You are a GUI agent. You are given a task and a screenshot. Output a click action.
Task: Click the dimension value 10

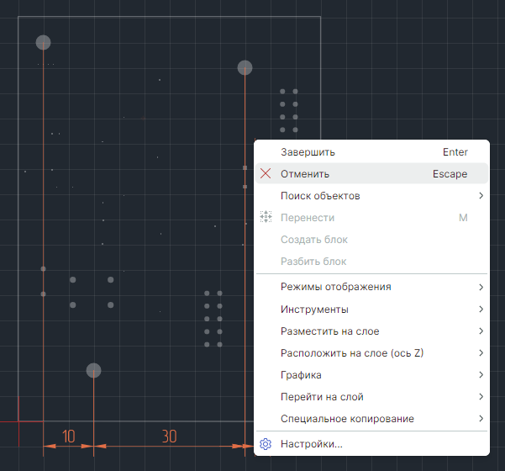tap(69, 436)
